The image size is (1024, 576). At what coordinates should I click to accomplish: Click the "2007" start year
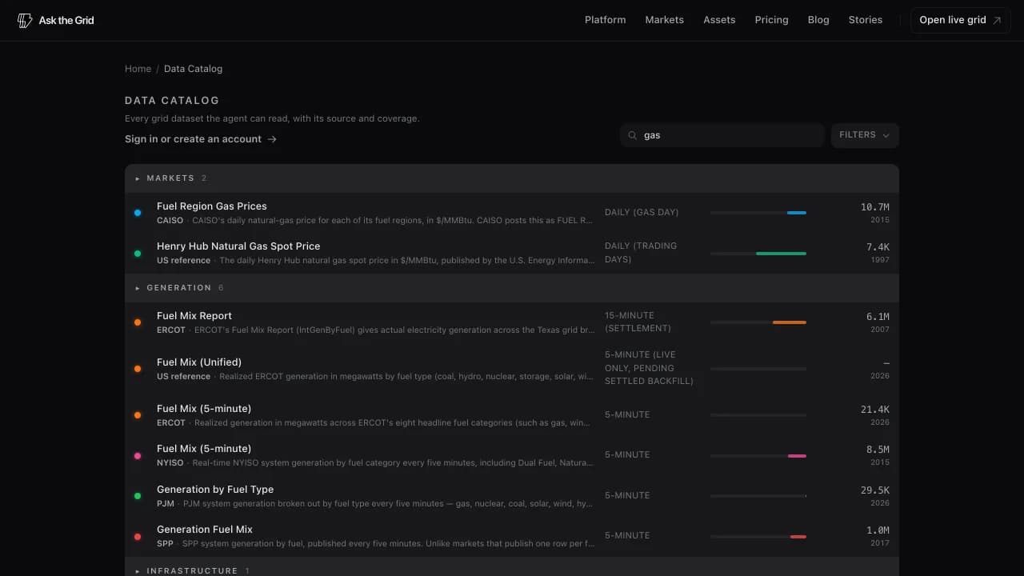880,330
